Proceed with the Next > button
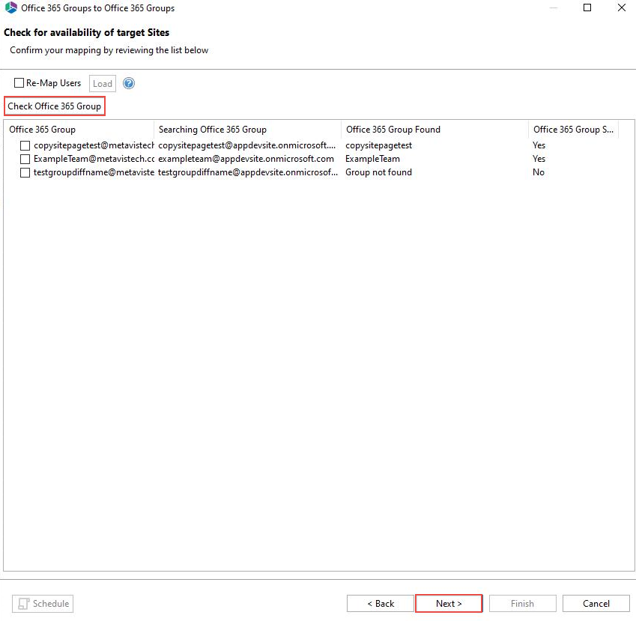This screenshot has height=621, width=636. click(x=449, y=604)
